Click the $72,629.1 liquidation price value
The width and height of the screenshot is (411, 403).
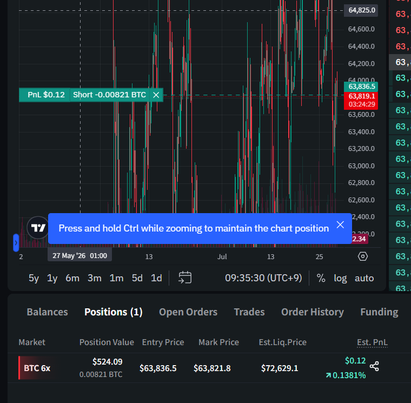280,368
